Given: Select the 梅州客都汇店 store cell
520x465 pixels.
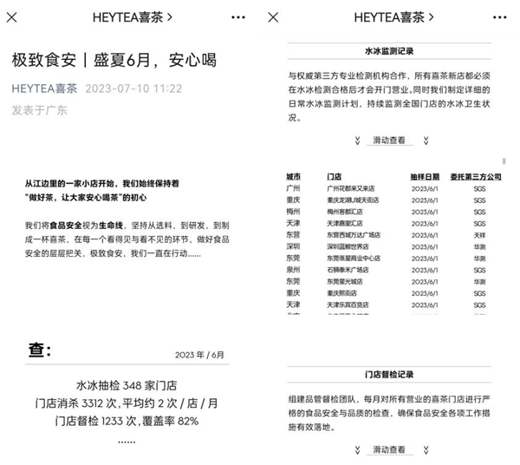Looking at the screenshot, I should tap(345, 212).
